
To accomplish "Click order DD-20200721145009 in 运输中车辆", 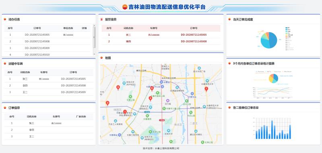I will coord(73,92).
